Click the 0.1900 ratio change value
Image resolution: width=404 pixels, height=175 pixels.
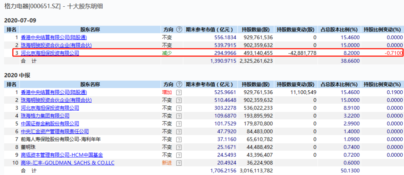(395, 92)
